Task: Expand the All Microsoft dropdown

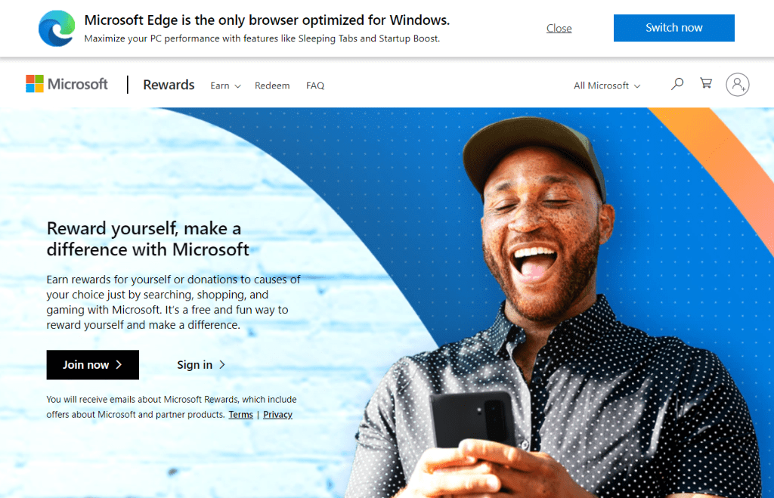Action: (x=607, y=85)
